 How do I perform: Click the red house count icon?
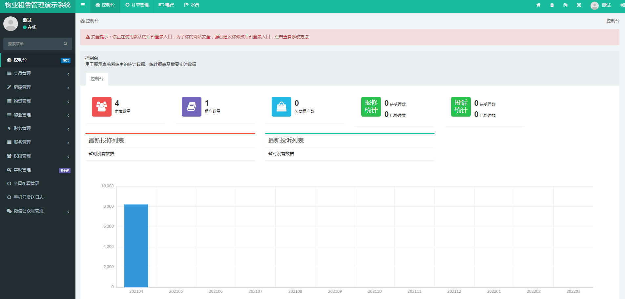click(x=101, y=107)
